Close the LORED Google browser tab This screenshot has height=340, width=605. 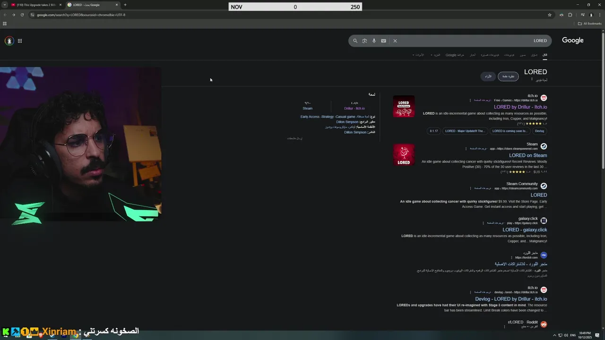pos(117,5)
